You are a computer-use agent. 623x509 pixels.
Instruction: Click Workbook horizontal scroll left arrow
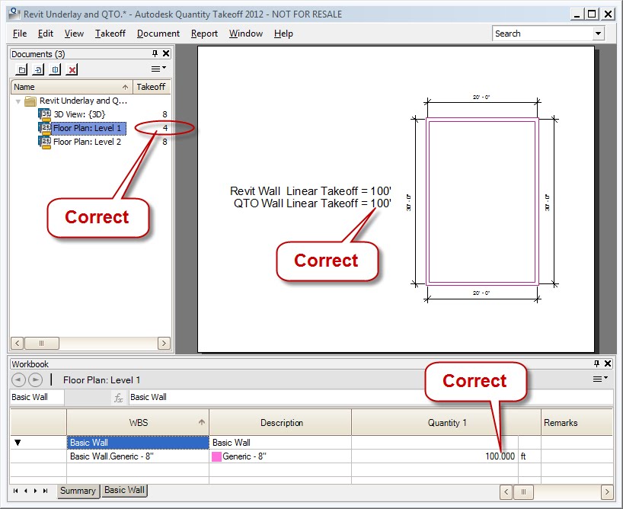(x=506, y=492)
